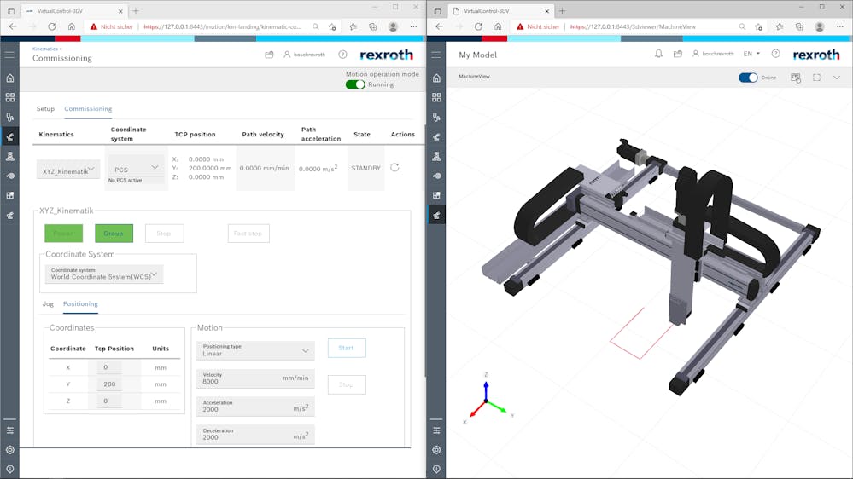Open hamburger menu in My Model window
The height and width of the screenshot is (479, 853).
click(x=436, y=55)
